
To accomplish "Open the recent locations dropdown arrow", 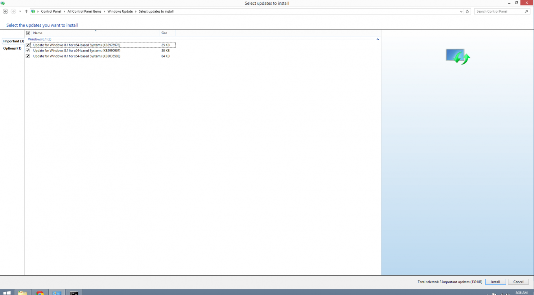I will click(x=20, y=11).
